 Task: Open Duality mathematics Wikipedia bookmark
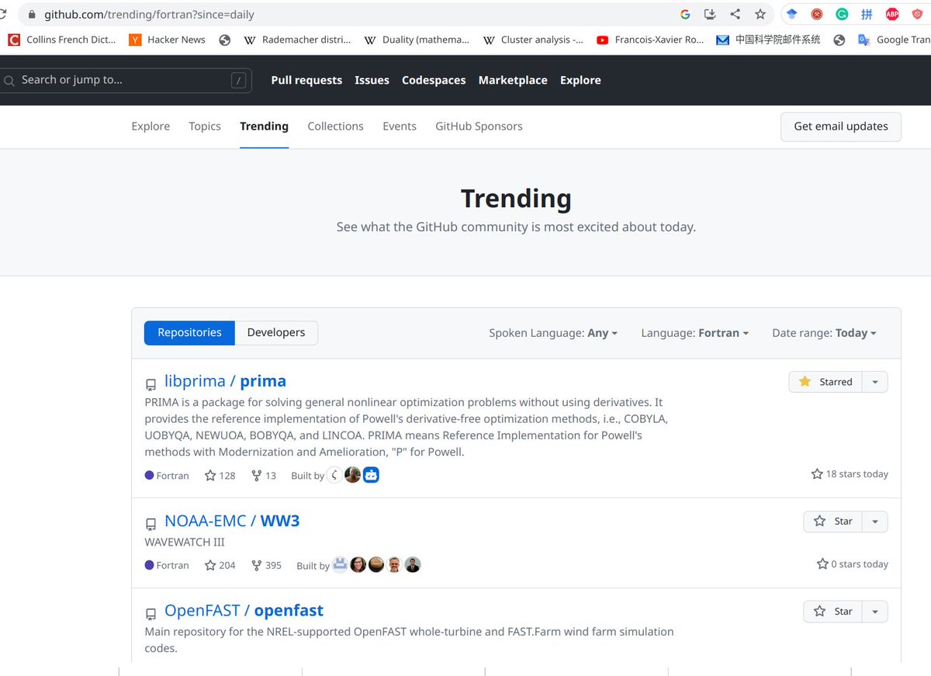point(417,40)
